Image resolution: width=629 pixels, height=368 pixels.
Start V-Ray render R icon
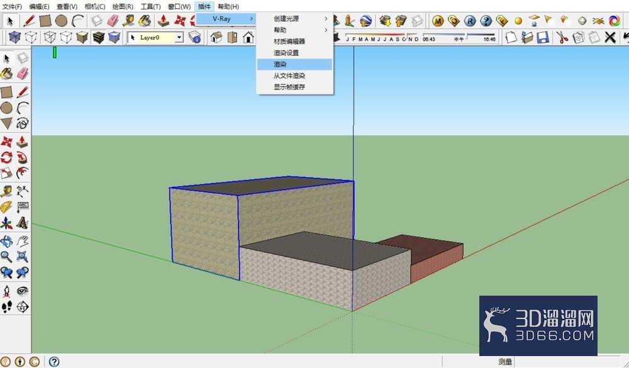pos(470,21)
